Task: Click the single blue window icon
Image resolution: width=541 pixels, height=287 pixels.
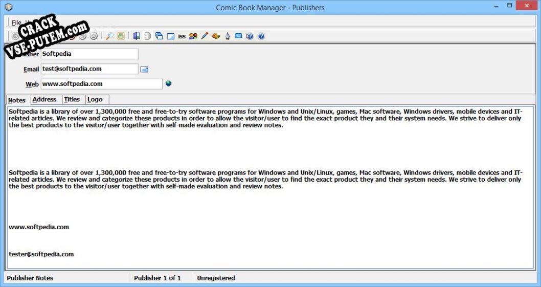Action: (x=170, y=36)
